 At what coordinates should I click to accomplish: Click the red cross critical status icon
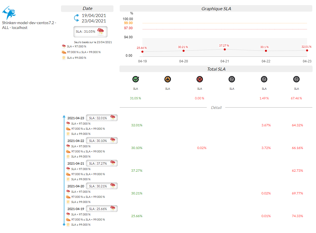click(x=200, y=79)
